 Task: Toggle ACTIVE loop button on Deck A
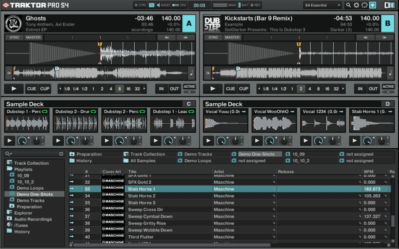(190, 87)
